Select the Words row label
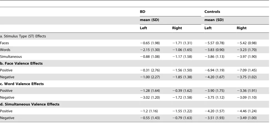The height and width of the screenshot is (123, 270). [5, 50]
